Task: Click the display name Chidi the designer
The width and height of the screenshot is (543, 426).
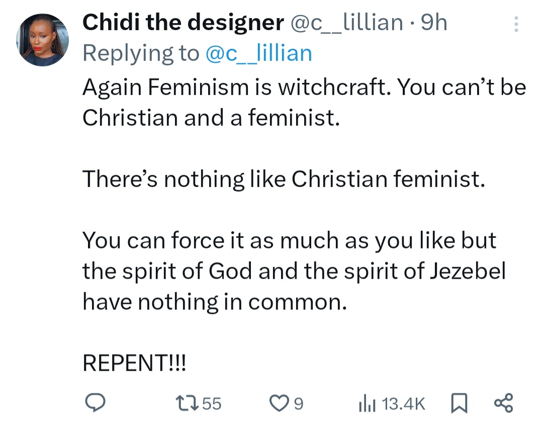Action: pos(183,23)
